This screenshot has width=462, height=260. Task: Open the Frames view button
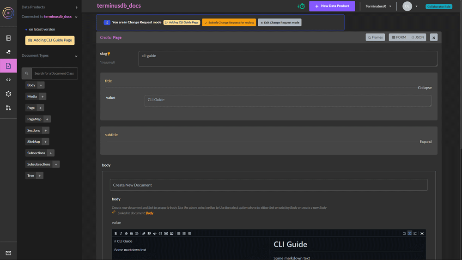pyautogui.click(x=375, y=37)
